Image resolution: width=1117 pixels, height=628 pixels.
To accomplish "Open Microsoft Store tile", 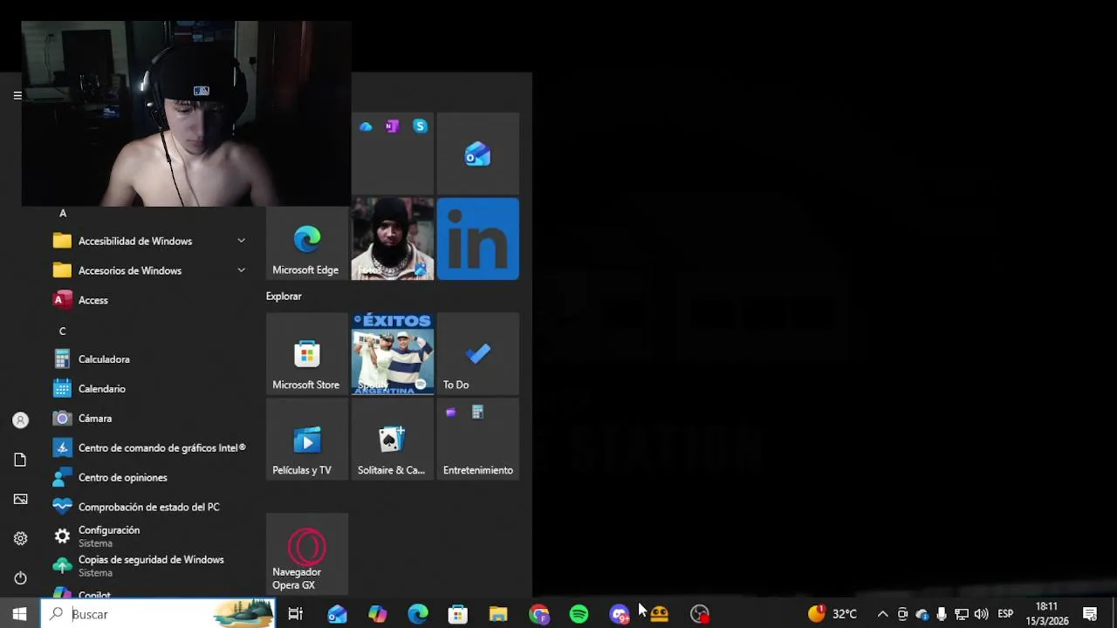I will pos(306,354).
